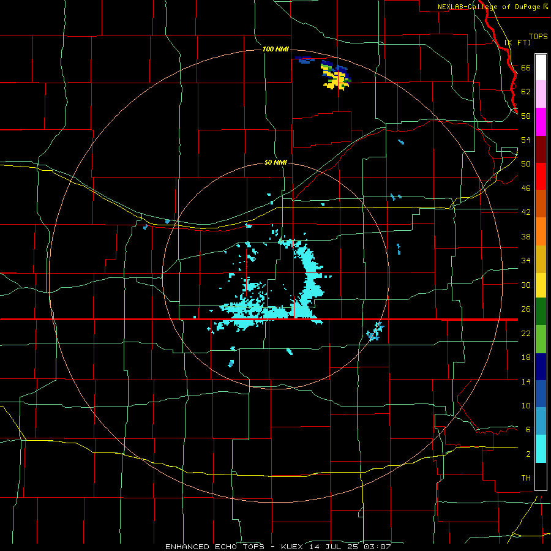551x551 pixels.
Task: Click the TOPS legend heading
Action: 538,37
